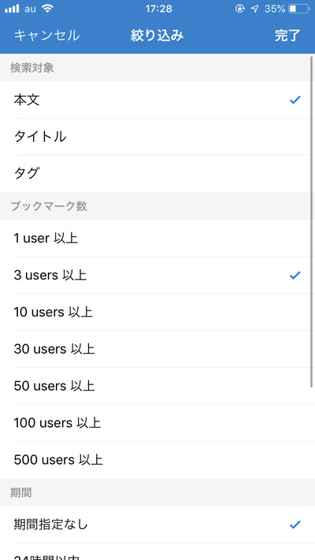The height and width of the screenshot is (560, 315).
Task: Tap キャンセル to dismiss filters
Action: tap(46, 35)
